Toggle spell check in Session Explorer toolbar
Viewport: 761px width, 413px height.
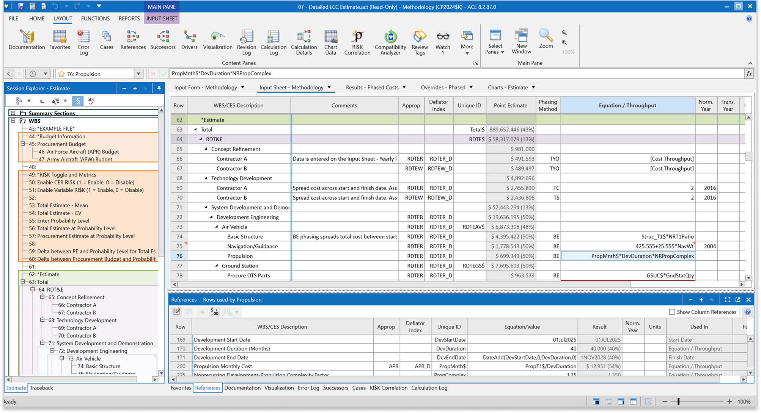click(91, 100)
